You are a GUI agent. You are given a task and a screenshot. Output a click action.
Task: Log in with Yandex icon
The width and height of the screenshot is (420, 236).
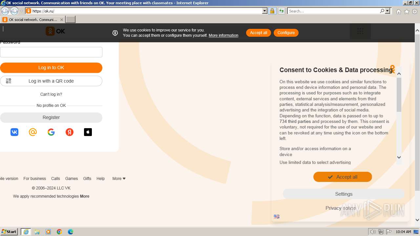pyautogui.click(x=70, y=132)
